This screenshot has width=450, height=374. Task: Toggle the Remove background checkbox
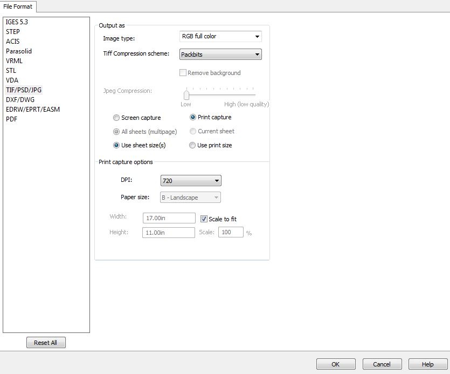click(x=183, y=73)
